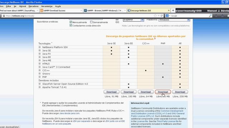
Task: Click the NetBeans tab cube favicon
Action: (x=129, y=10)
